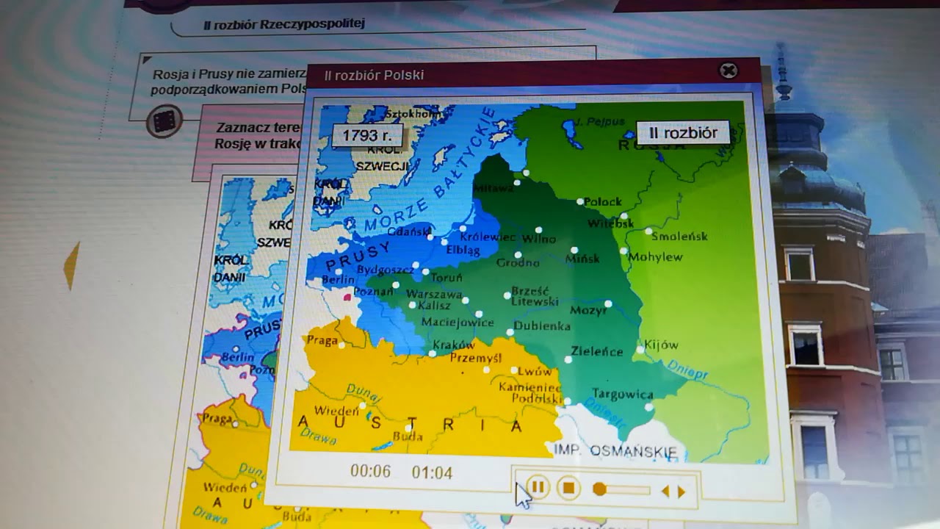The image size is (940, 529).
Task: Click the II rozbiór label on map
Action: tap(683, 133)
